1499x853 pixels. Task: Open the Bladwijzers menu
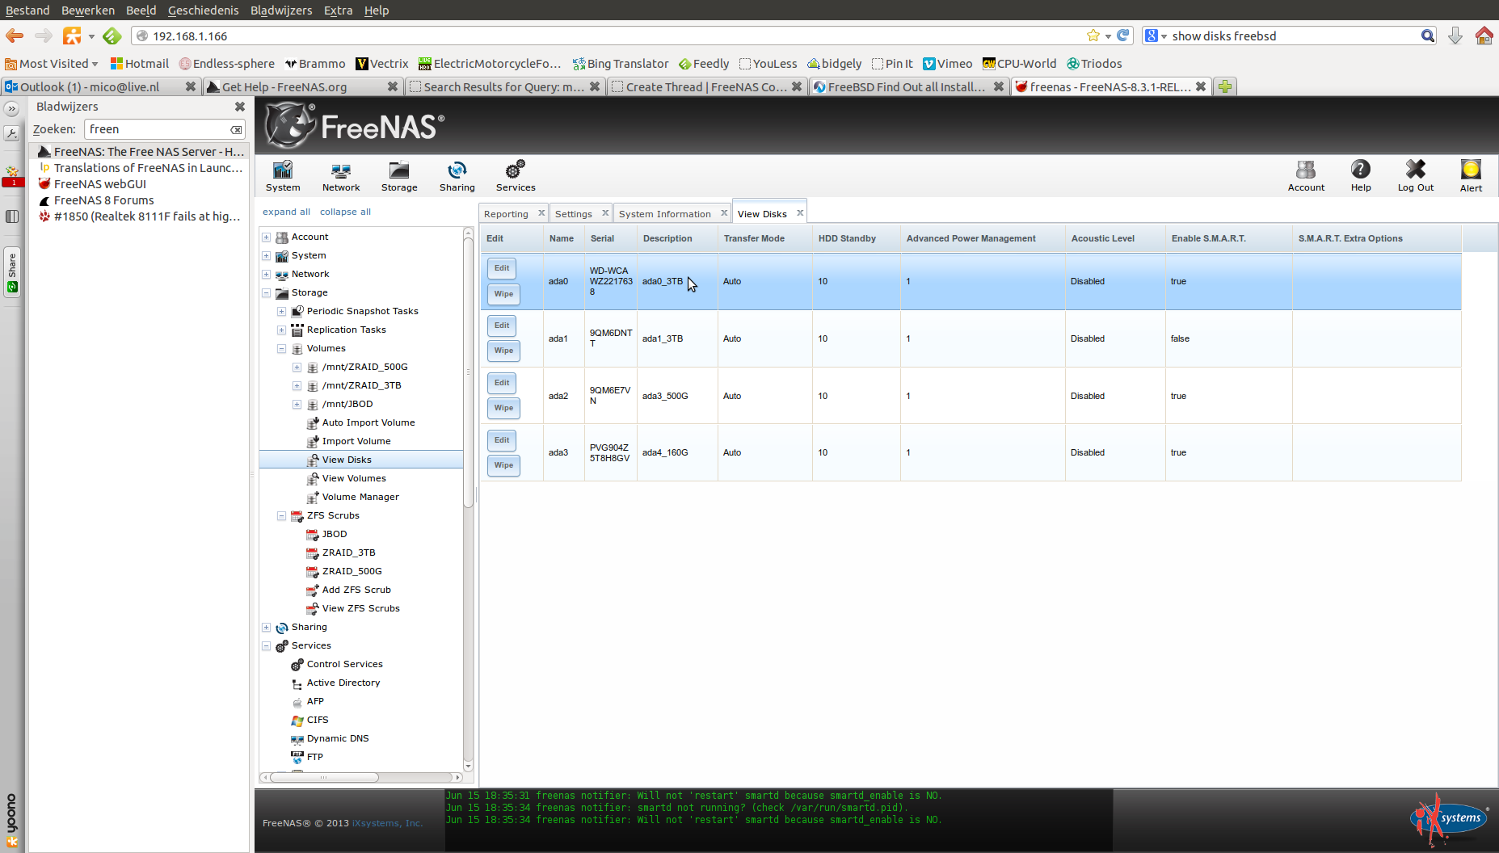pyautogui.click(x=281, y=11)
